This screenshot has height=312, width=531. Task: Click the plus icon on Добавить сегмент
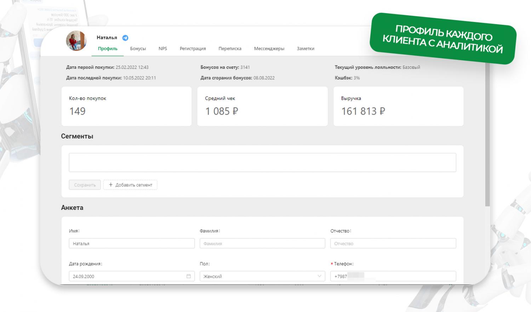click(x=111, y=185)
